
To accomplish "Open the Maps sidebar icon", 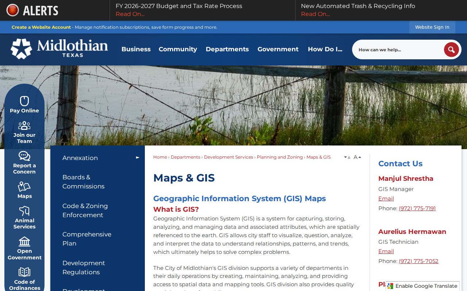I will tap(24, 187).
